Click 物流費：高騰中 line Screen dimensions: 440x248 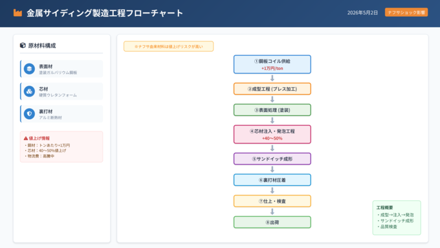(x=39, y=156)
